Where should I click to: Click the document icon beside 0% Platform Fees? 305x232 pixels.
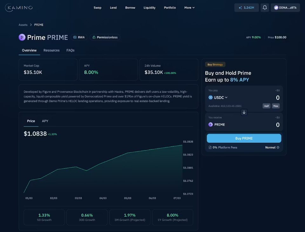pos(210,147)
